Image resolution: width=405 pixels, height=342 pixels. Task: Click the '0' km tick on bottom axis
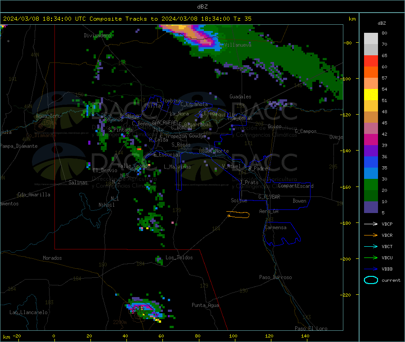click(54, 336)
